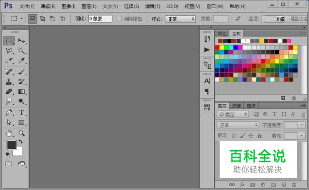Screen dimensions: 309x190
Task: Select the Pen tool
Action: [x=9, y=113]
